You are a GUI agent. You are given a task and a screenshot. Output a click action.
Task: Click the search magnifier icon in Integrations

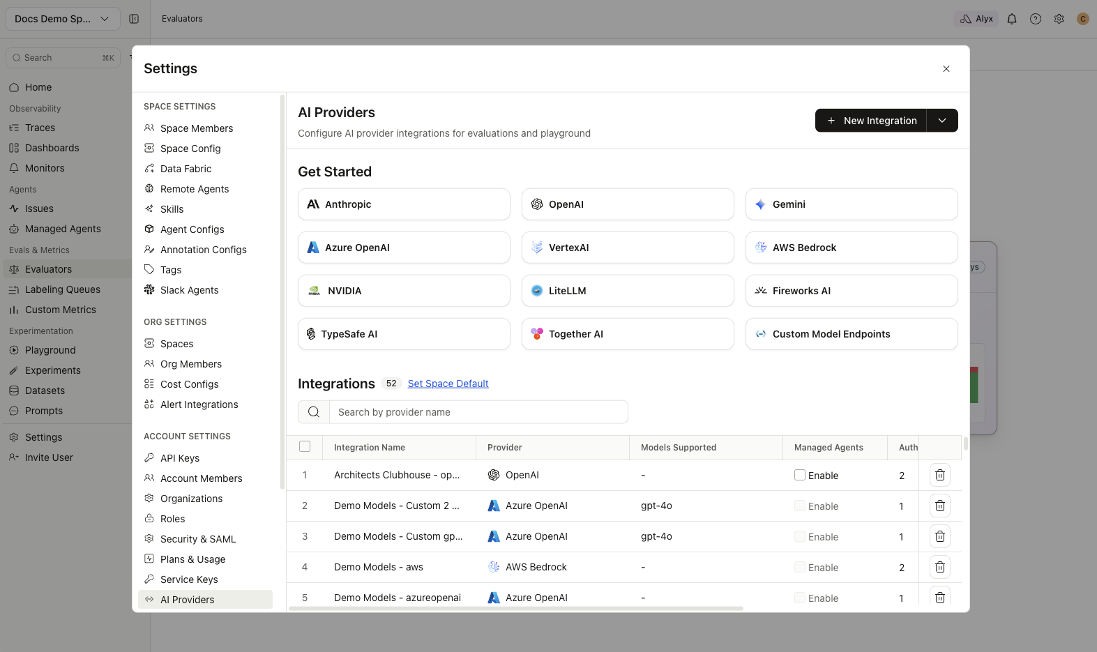[x=314, y=412]
